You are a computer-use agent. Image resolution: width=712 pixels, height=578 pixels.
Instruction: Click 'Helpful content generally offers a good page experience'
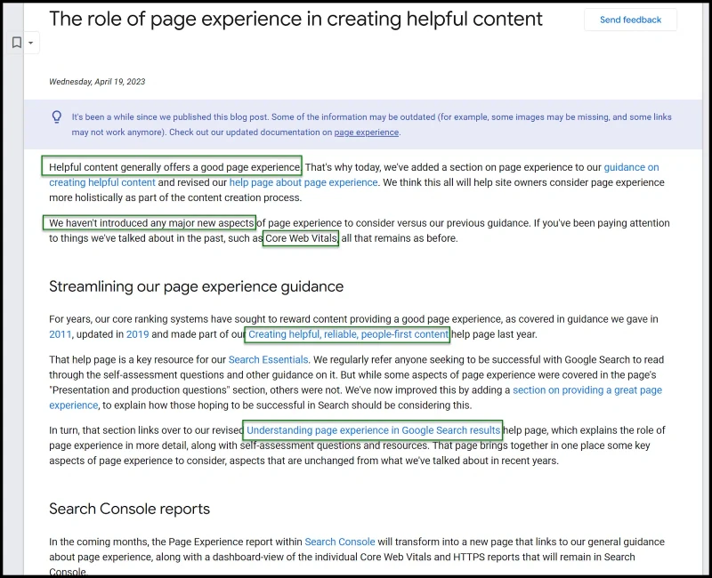click(174, 167)
